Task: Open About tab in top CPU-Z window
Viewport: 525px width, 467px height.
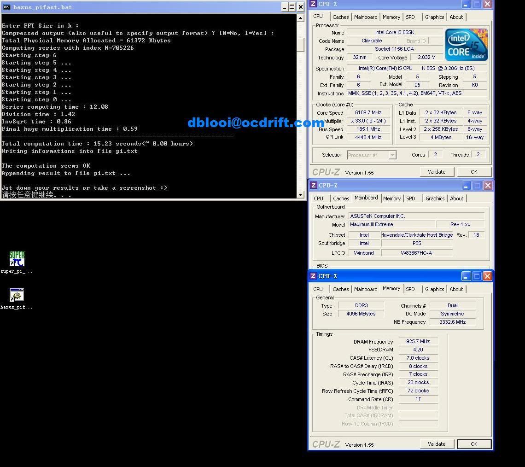Action: [x=456, y=17]
